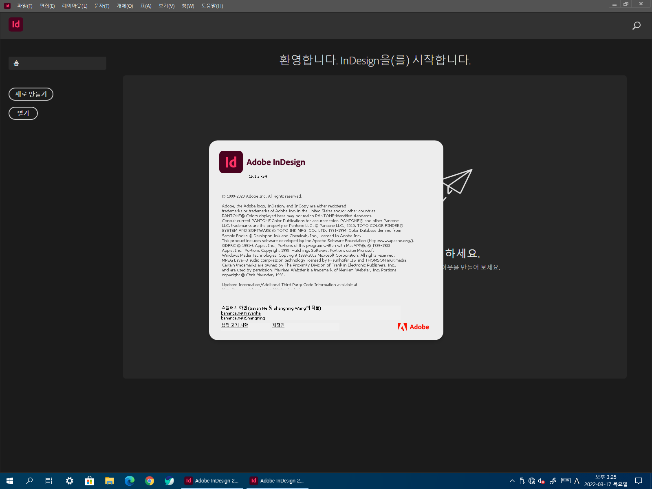Minimize the InDesign window

[x=614, y=4]
